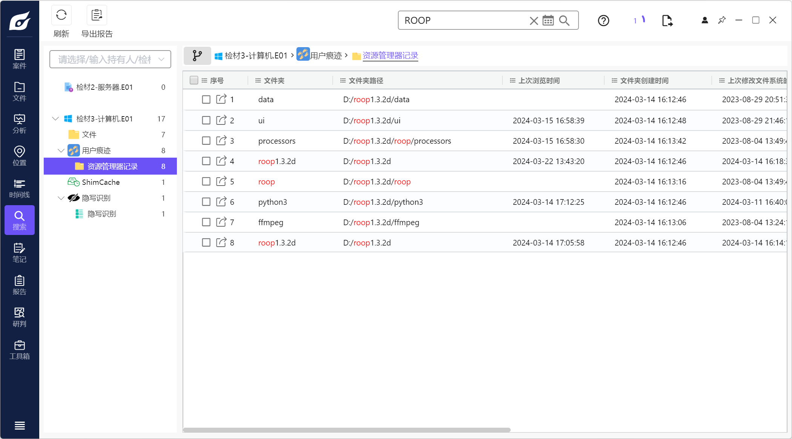
Task: Select ShimCache in the evidence tree
Action: coord(100,182)
